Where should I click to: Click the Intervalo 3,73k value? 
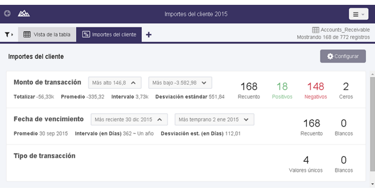(x=130, y=96)
